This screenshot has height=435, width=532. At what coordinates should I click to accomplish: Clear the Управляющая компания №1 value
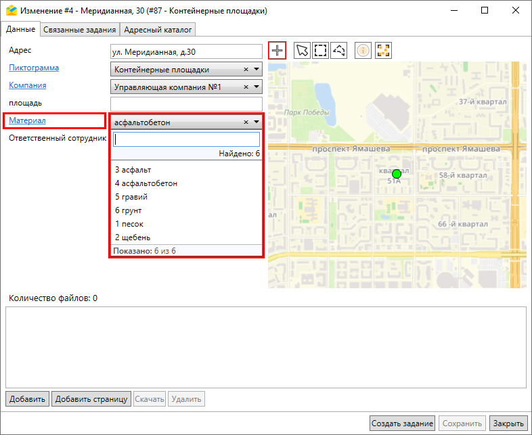(246, 87)
